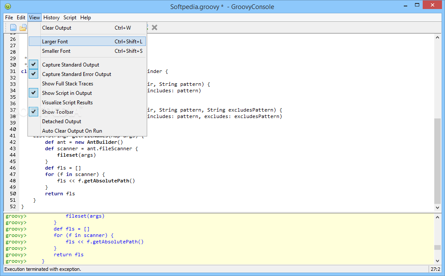Click the 27:2 cursor position indicator

[436, 269]
